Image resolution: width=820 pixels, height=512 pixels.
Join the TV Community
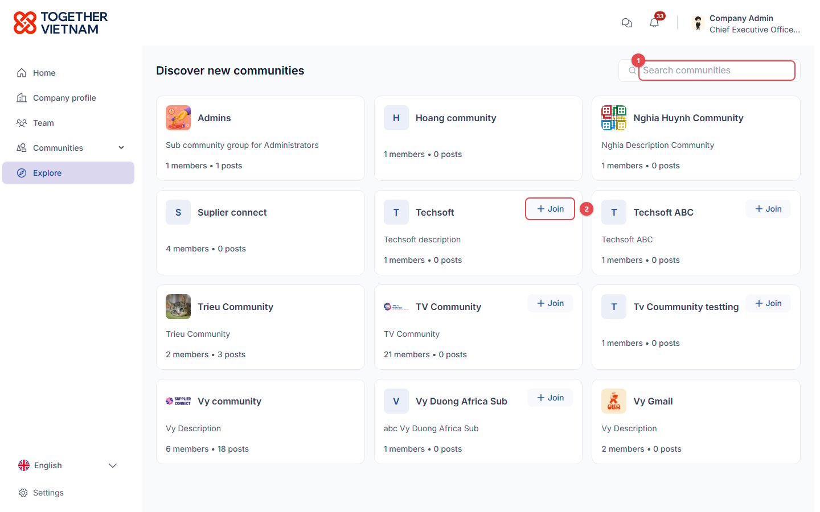pyautogui.click(x=550, y=303)
